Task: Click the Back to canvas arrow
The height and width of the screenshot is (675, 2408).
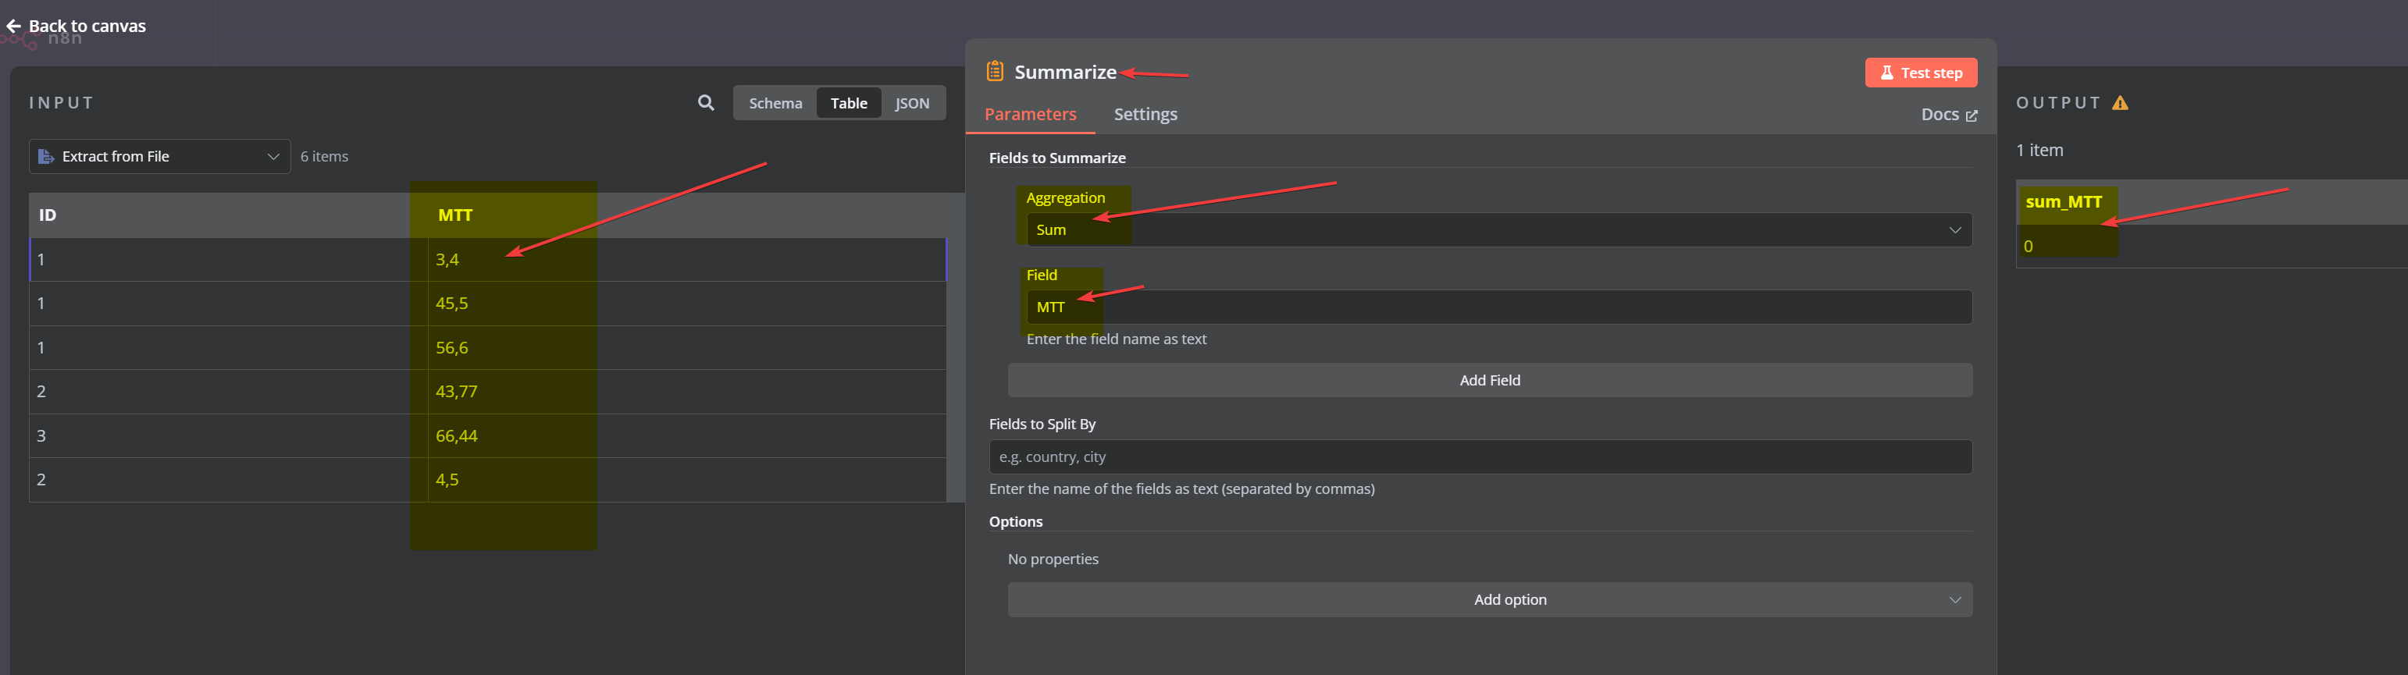Action: pyautogui.click(x=14, y=26)
